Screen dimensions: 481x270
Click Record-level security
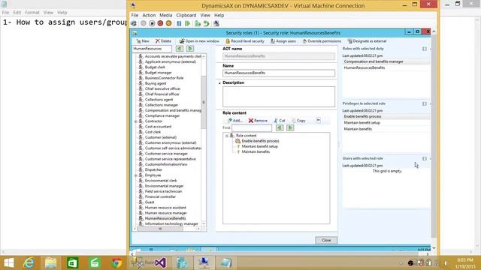(x=244, y=41)
